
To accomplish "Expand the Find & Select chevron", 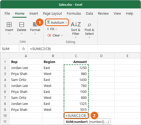I will [x=89, y=37].
